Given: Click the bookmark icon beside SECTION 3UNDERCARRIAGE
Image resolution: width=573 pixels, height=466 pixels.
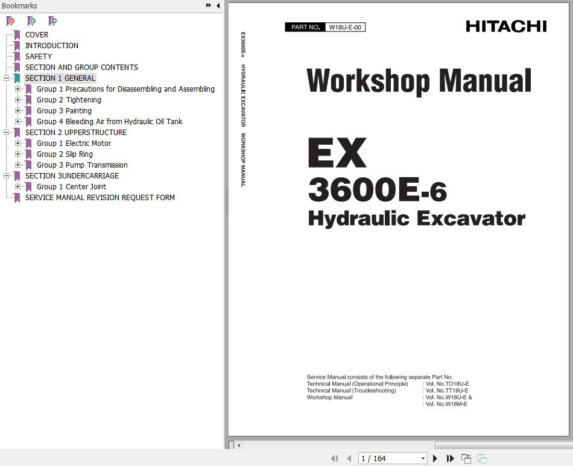Looking at the screenshot, I should coord(17,176).
